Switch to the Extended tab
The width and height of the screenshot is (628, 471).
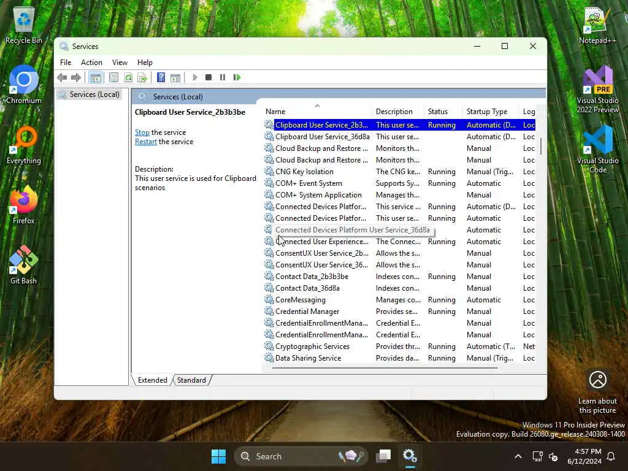[153, 380]
